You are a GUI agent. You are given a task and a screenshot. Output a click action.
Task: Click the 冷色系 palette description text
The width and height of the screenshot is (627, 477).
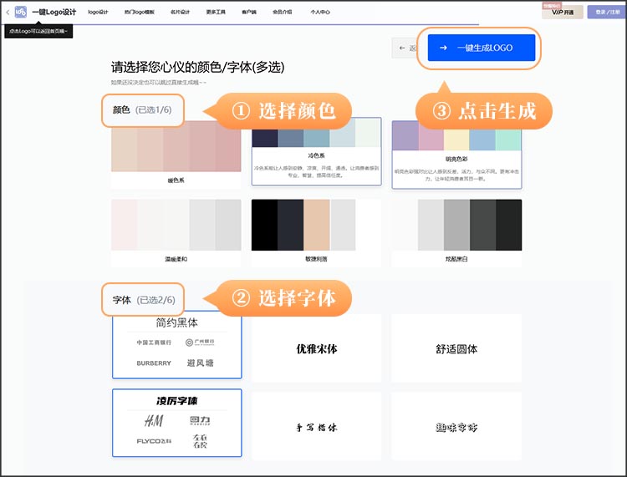[x=316, y=171]
